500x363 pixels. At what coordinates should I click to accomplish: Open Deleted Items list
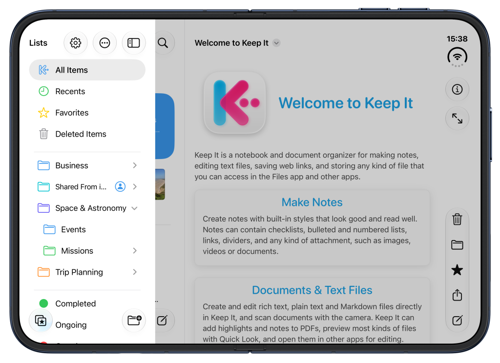[x=87, y=134]
